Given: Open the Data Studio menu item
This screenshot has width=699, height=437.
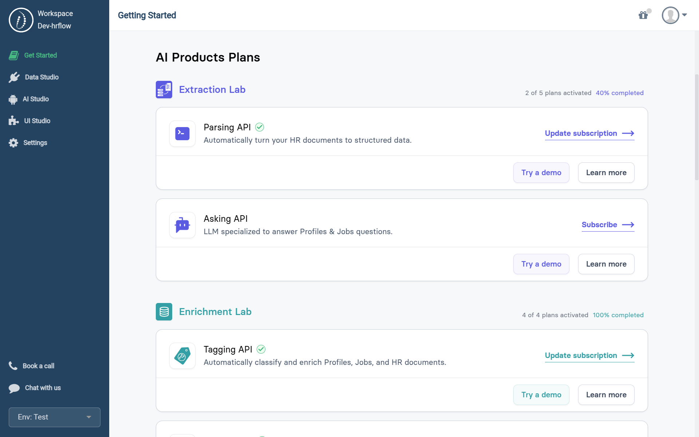Looking at the screenshot, I should [42, 77].
